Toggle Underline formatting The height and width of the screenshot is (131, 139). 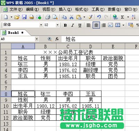point(80,25)
